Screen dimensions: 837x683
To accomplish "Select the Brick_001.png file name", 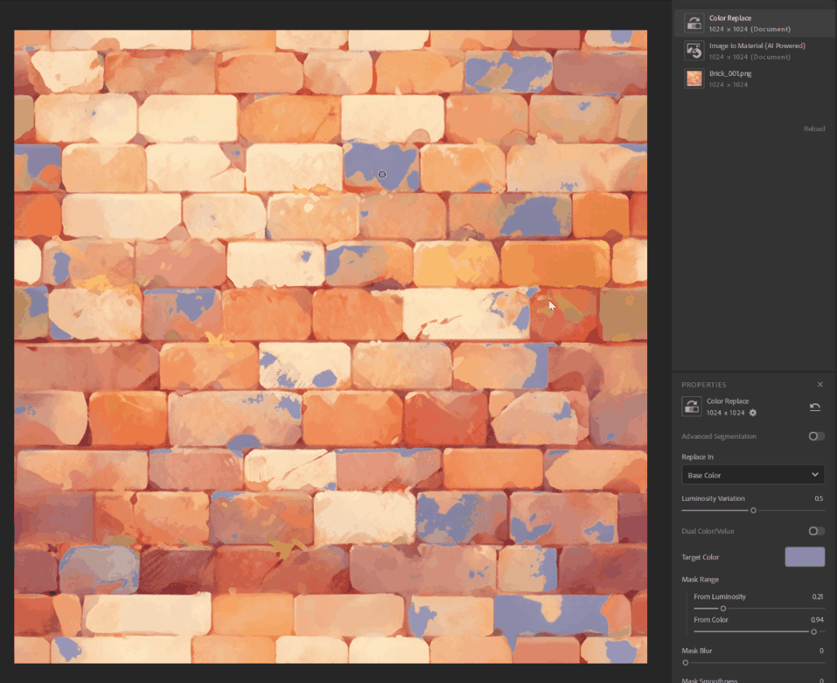I will click(x=730, y=74).
